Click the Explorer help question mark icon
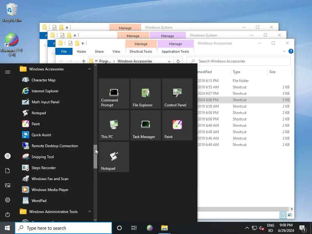The width and height of the screenshot is (312, 234). pos(291,51)
